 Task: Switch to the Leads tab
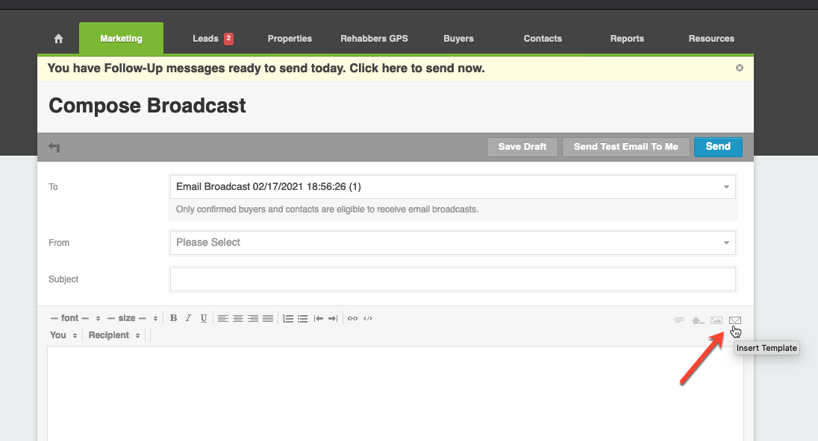205,39
